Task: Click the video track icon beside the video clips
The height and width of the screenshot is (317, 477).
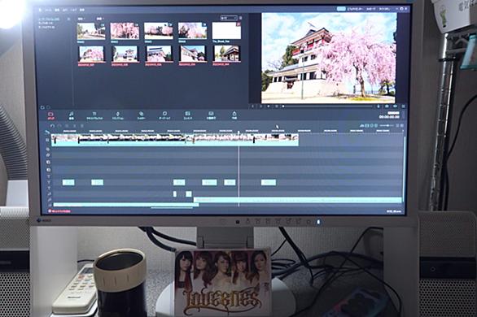Action: (47, 140)
